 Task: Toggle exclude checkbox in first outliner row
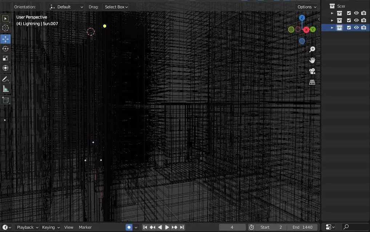coord(349,13)
